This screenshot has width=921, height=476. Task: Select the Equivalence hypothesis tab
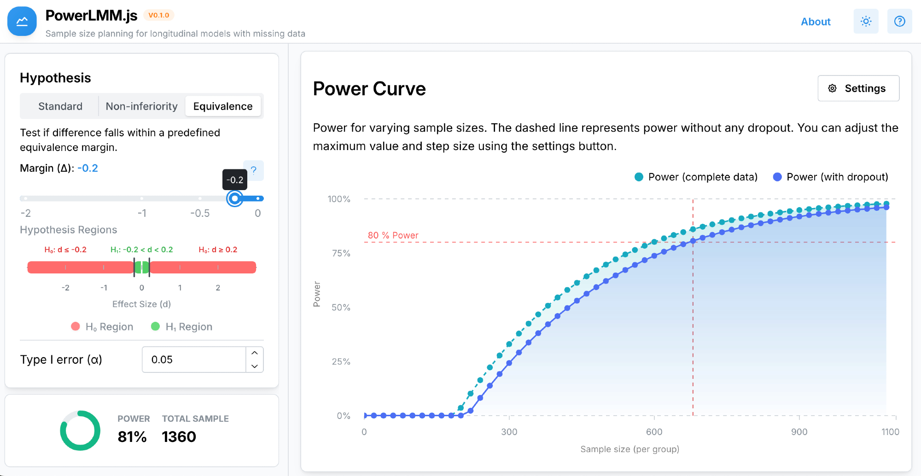223,106
